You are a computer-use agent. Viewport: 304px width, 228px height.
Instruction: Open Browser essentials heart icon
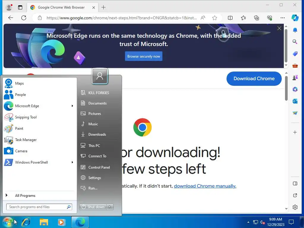pos(270,18)
